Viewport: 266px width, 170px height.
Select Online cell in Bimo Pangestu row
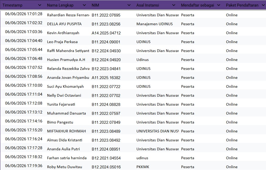245,122
